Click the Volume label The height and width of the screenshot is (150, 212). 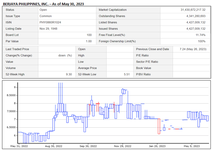tap(10, 68)
